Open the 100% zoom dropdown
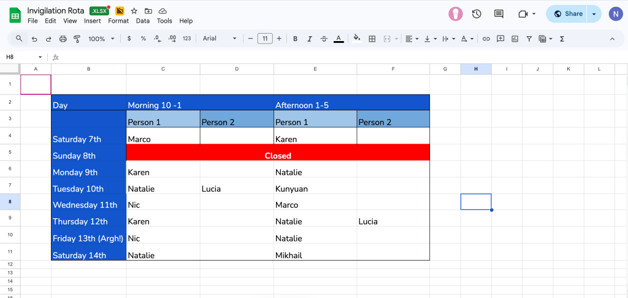Image resolution: width=628 pixels, height=298 pixels. 101,39
